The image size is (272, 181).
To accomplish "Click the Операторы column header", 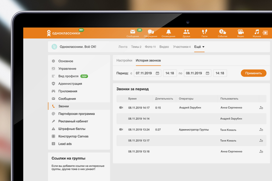I will point(186,99).
